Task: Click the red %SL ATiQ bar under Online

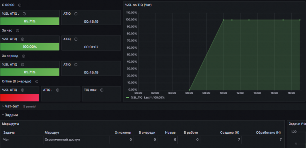Action: [20, 97]
